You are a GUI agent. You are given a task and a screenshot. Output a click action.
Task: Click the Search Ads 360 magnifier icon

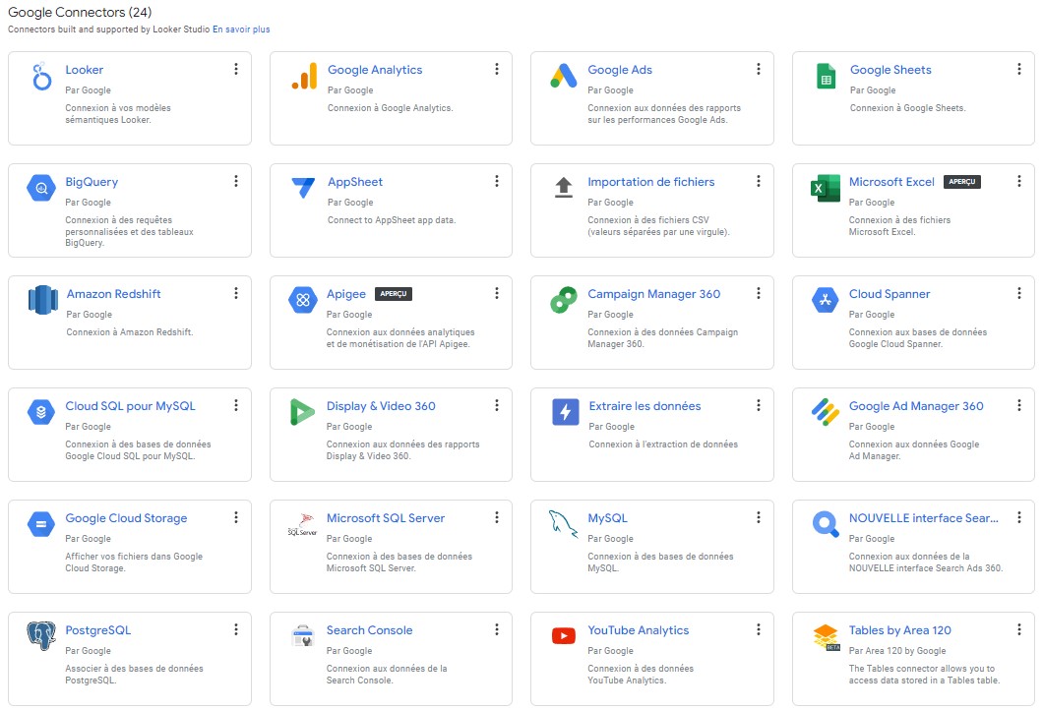(826, 524)
